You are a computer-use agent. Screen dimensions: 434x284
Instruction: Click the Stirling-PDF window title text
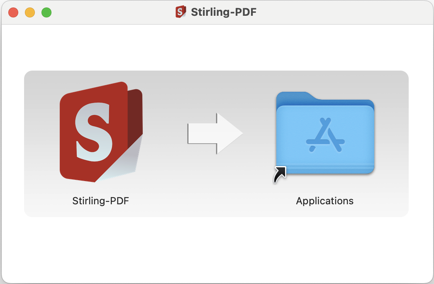(x=223, y=12)
